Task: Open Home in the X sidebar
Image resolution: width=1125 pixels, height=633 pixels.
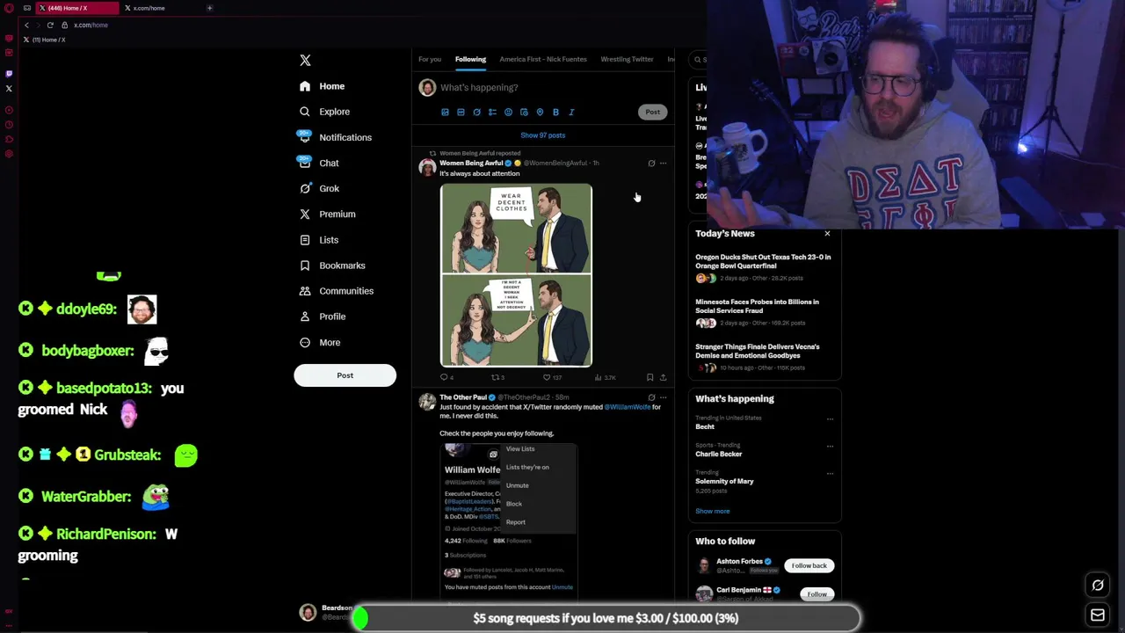Action: 322,86
